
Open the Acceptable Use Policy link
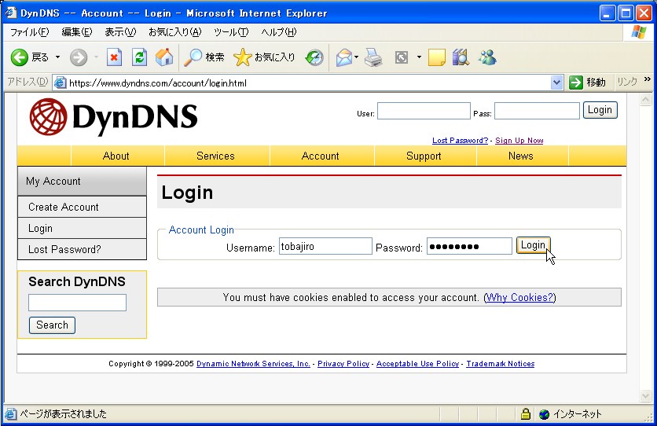pyautogui.click(x=417, y=364)
